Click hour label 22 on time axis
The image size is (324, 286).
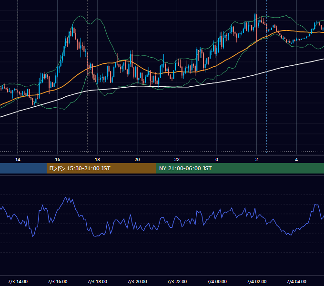click(x=177, y=160)
